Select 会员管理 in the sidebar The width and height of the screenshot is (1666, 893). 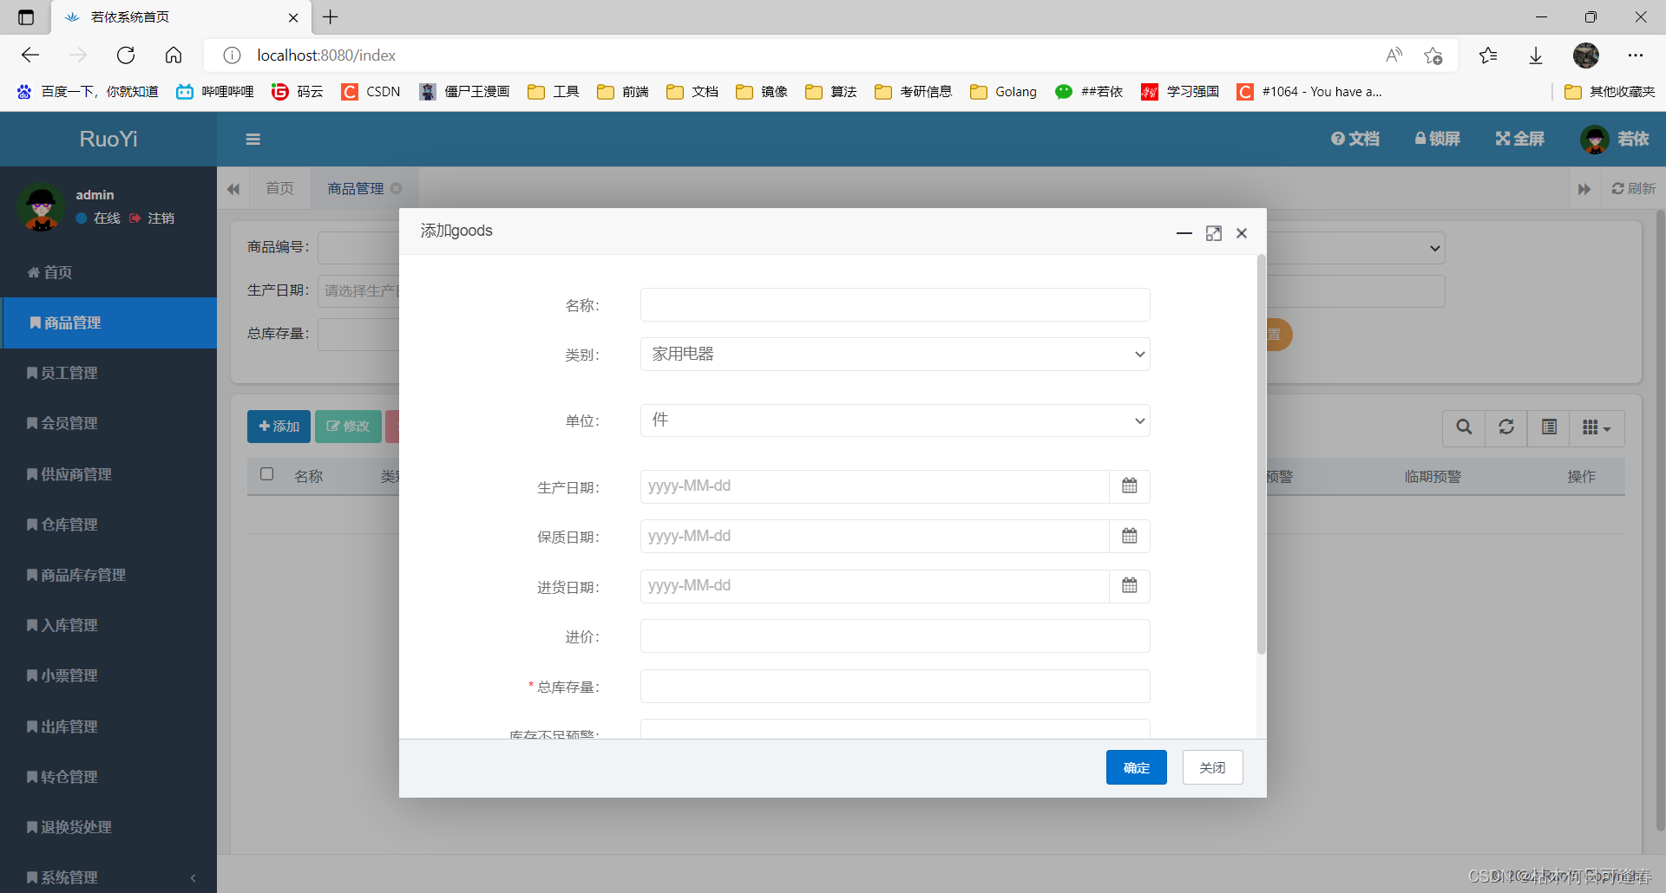click(108, 424)
